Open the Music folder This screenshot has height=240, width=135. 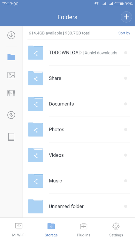coord(79,181)
